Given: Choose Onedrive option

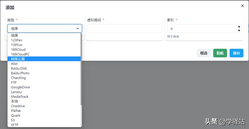Looking at the screenshot, I should pyautogui.click(x=44, y=106).
